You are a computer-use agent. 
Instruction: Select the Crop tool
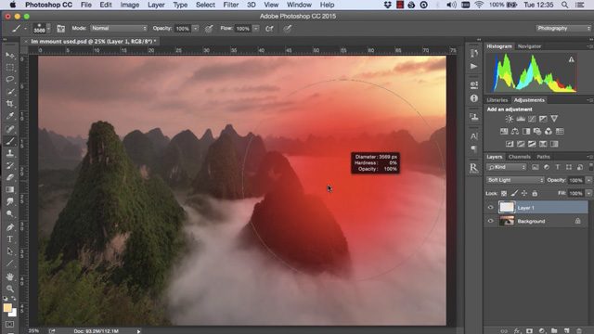[10, 103]
